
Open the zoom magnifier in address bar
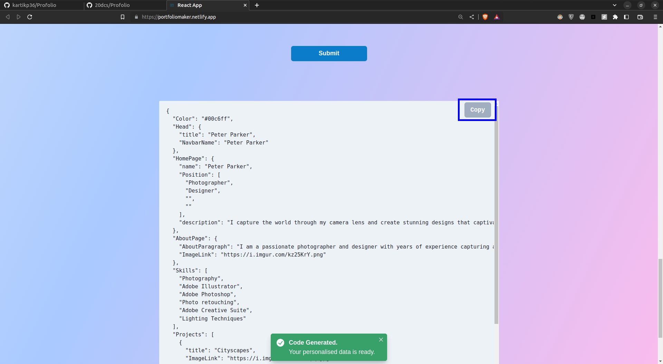tap(461, 17)
